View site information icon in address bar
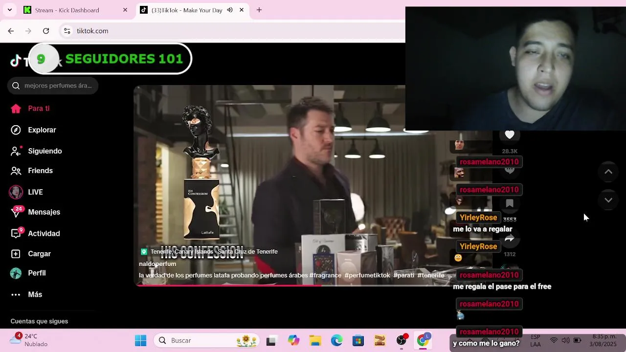The height and width of the screenshot is (352, 626). (x=67, y=31)
